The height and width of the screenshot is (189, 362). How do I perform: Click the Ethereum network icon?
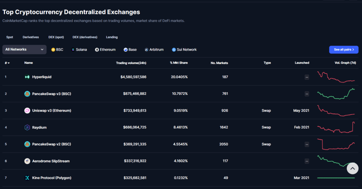click(x=97, y=50)
